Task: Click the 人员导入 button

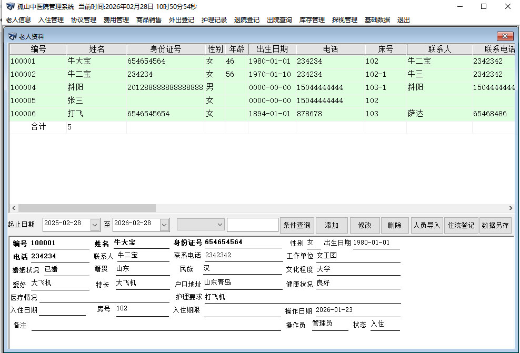Action: click(426, 225)
